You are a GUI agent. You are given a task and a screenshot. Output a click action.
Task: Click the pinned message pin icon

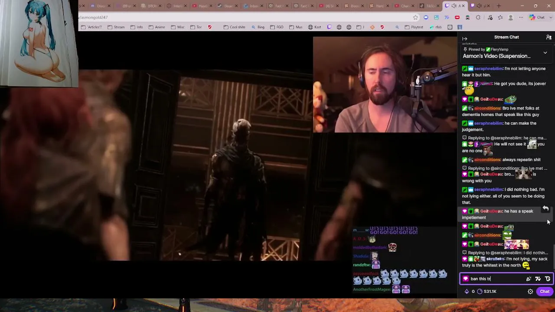(465, 49)
